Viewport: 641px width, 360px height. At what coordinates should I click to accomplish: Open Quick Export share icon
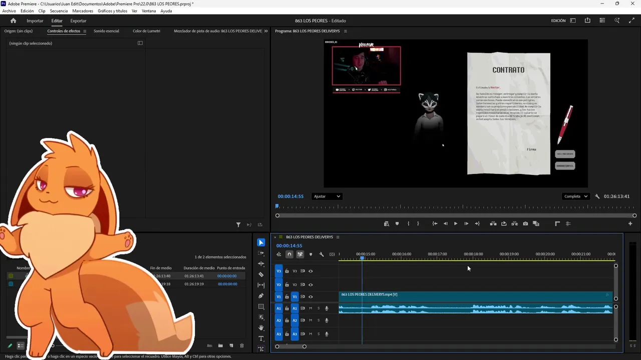click(x=587, y=20)
